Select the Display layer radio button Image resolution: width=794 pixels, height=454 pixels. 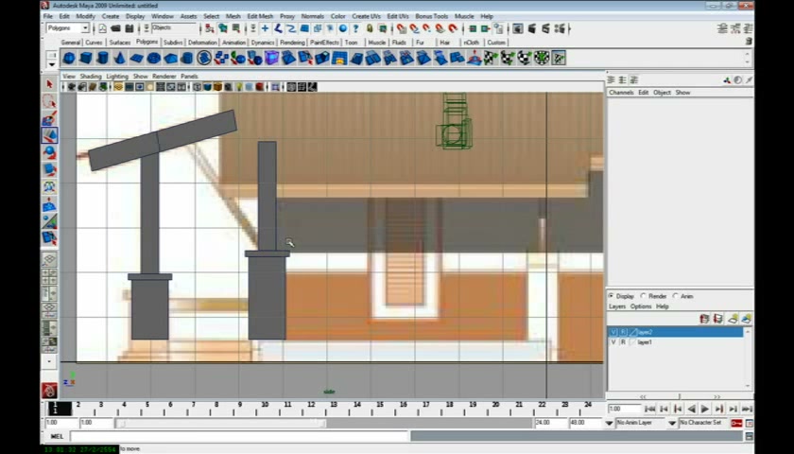(612, 296)
